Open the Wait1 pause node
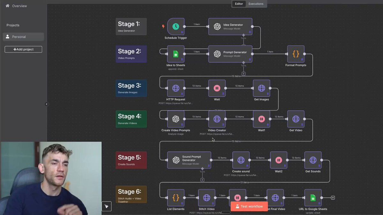The height and width of the screenshot is (215, 383). (262, 119)
